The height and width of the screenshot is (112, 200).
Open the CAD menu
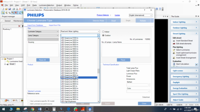[x=23, y=5]
